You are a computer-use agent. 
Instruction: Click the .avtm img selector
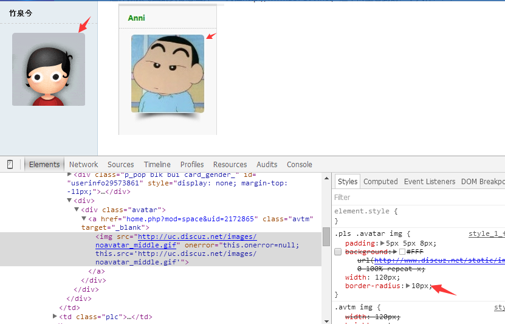pyautogui.click(x=354, y=307)
